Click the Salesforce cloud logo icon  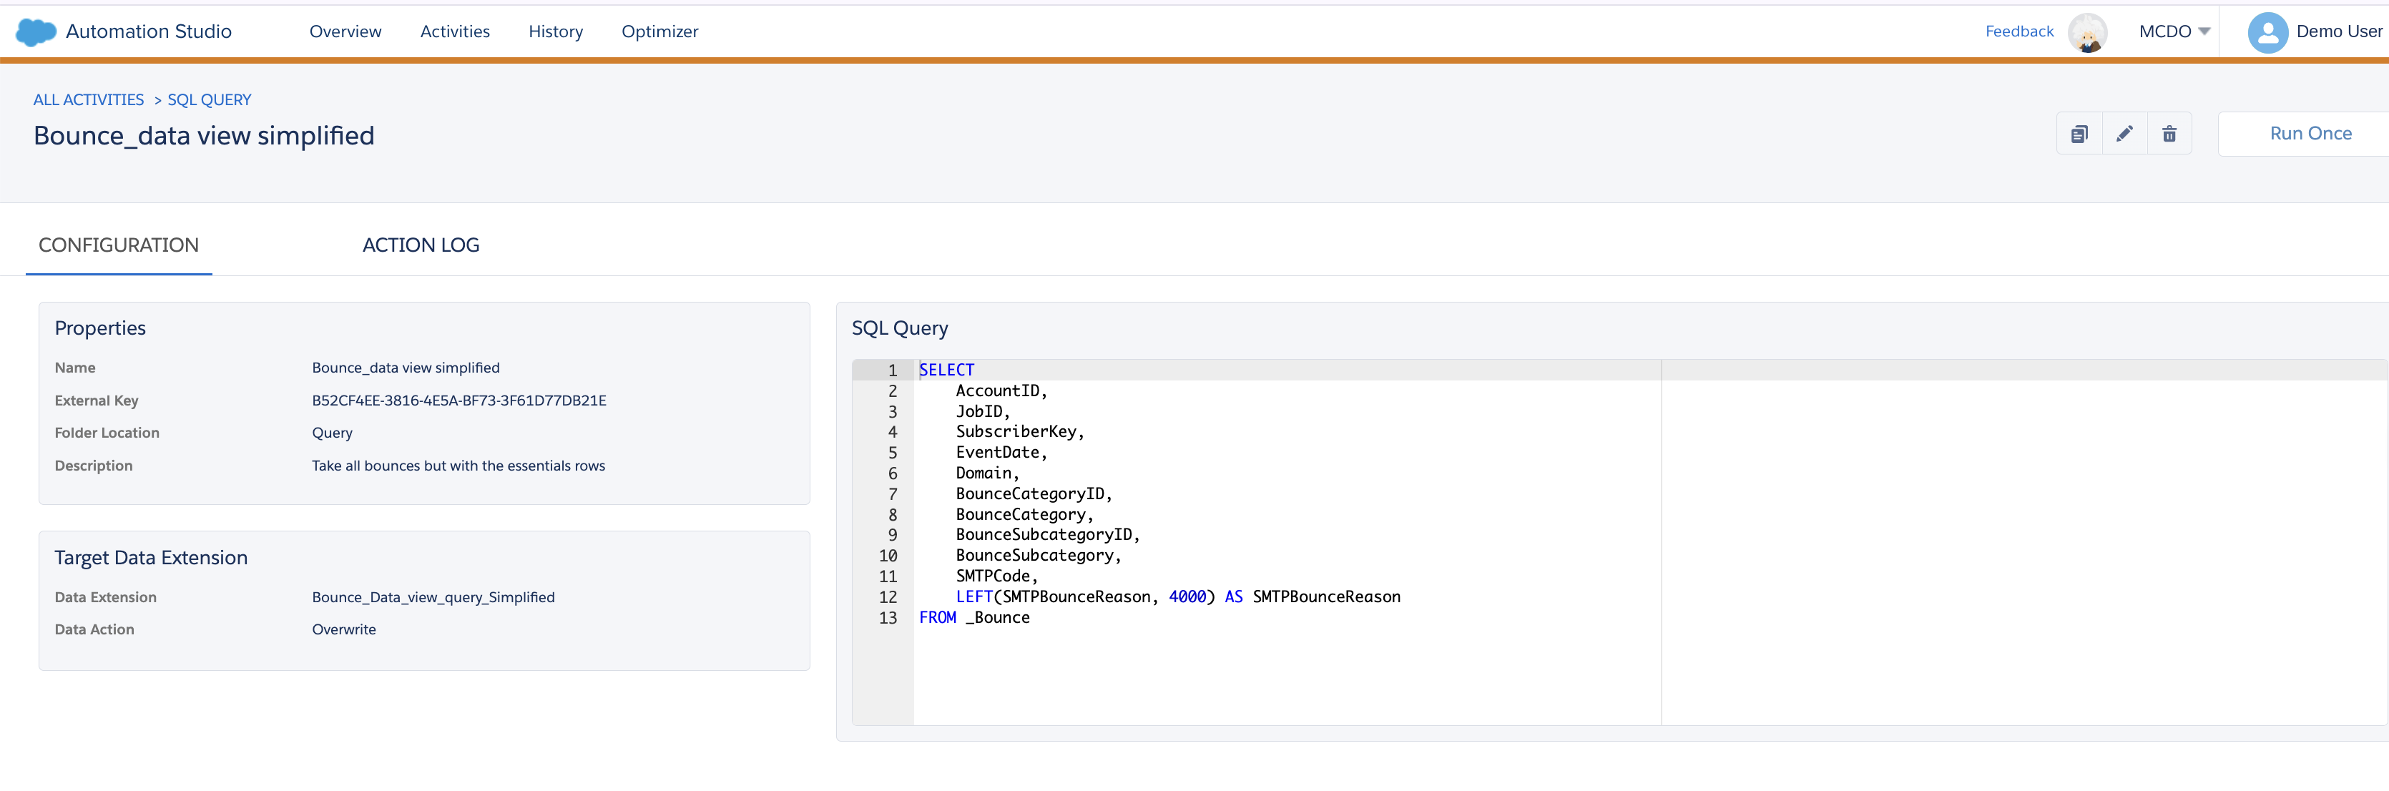[36, 31]
